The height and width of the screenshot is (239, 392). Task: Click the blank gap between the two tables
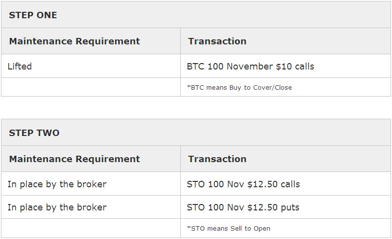tap(196, 108)
